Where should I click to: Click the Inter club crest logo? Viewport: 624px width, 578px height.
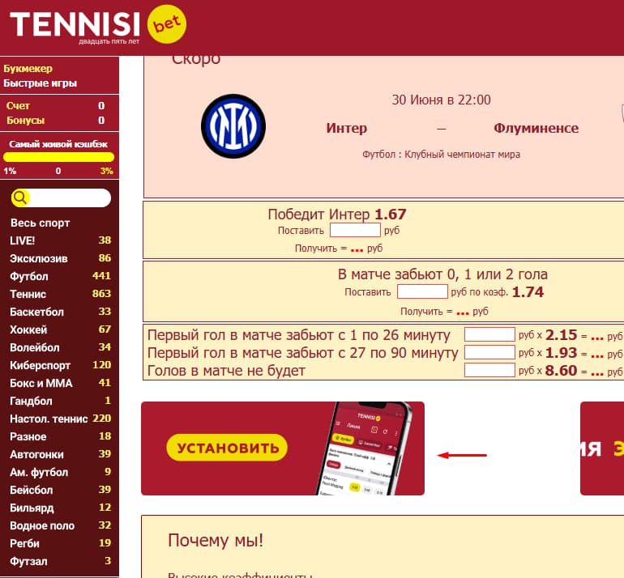(x=233, y=126)
